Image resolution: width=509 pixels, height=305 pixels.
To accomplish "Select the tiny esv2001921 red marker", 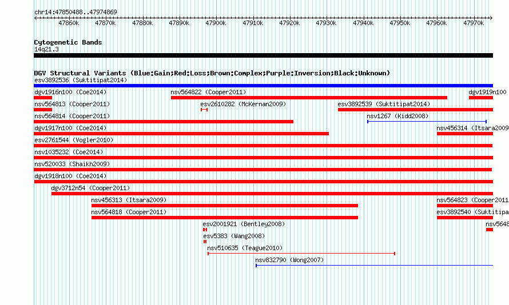I will (x=205, y=230).
